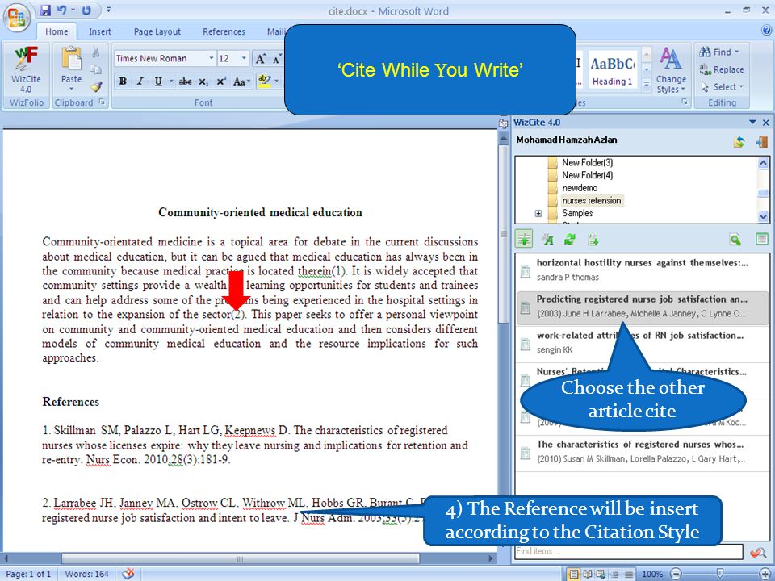Open Word Help
This screenshot has height=581, width=775.
click(x=766, y=31)
